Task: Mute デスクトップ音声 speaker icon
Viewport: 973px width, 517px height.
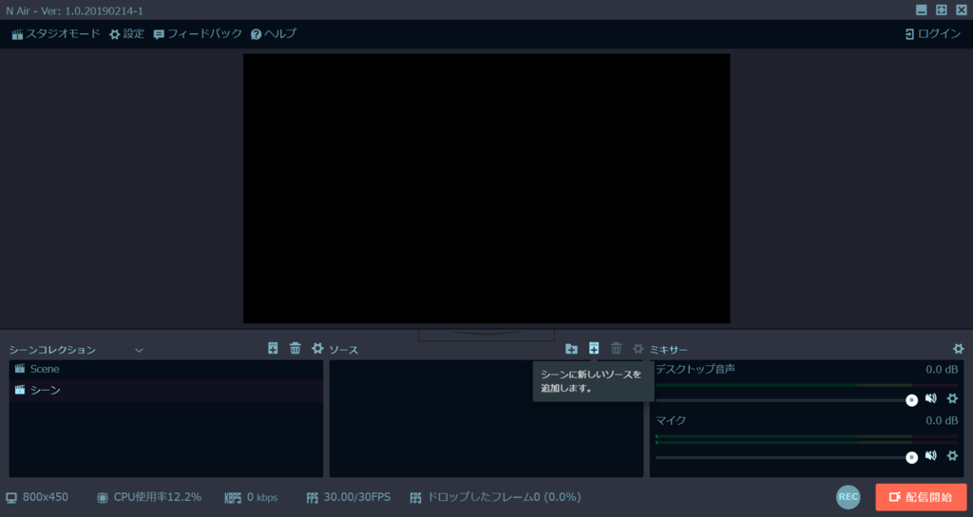Action: (x=931, y=398)
